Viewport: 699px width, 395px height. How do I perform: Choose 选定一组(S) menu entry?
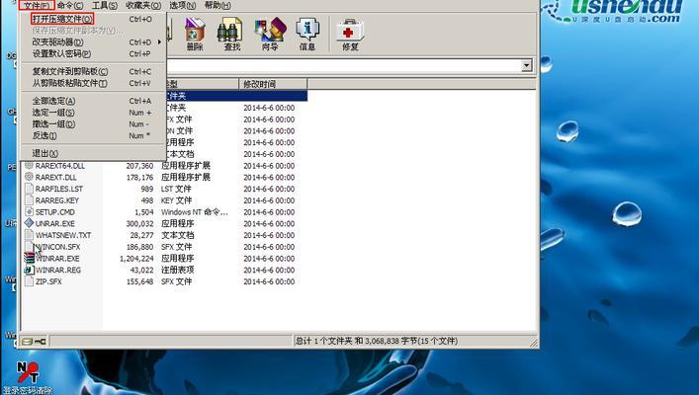click(94, 113)
